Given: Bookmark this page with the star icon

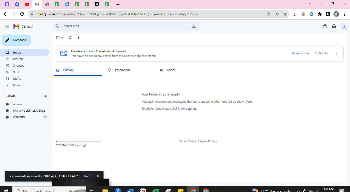Looking at the screenshot, I should pyautogui.click(x=285, y=14).
